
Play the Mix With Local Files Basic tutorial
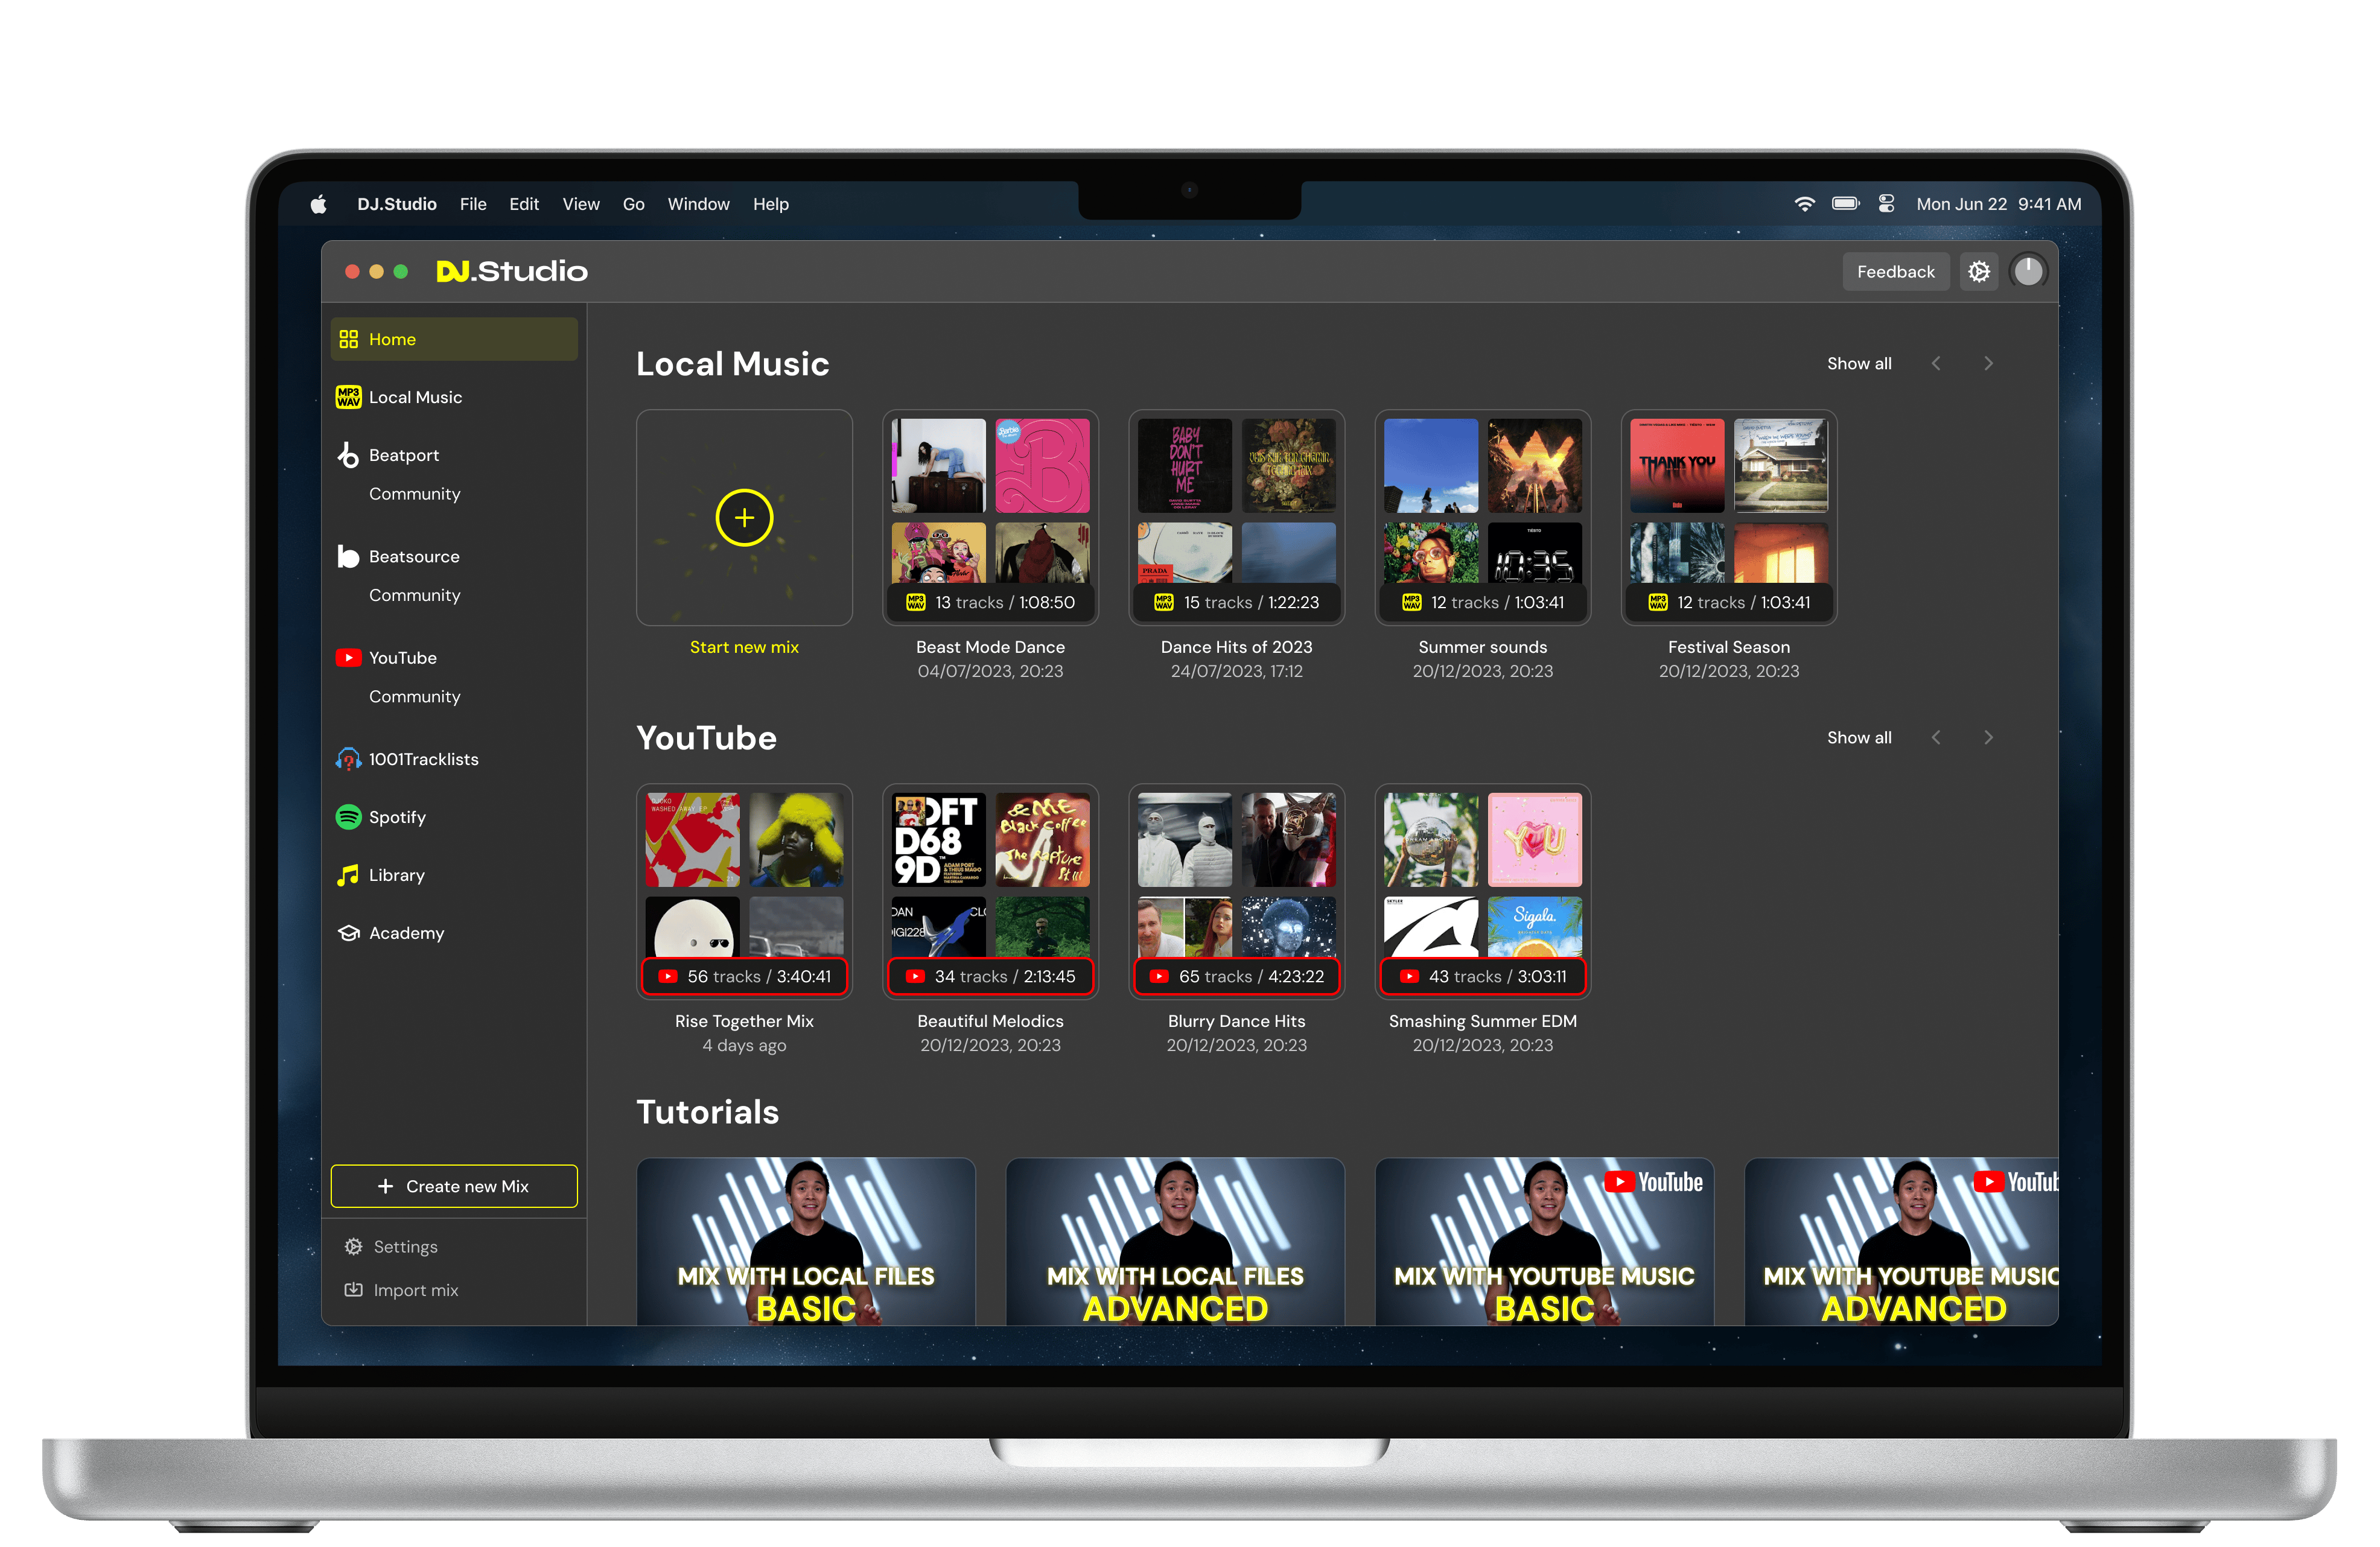coord(806,1242)
